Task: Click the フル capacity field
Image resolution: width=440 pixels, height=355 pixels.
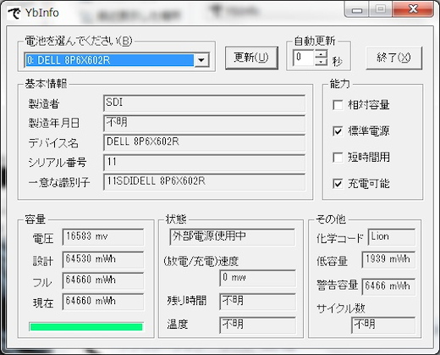Action: point(103,280)
